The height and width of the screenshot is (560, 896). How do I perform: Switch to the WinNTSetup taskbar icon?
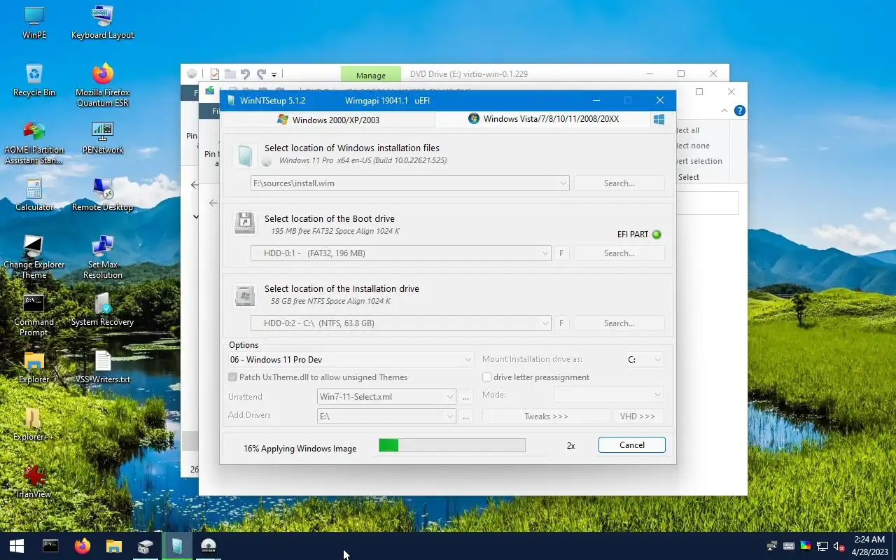tap(176, 546)
